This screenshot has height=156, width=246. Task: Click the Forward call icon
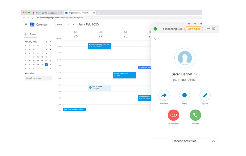click(164, 96)
